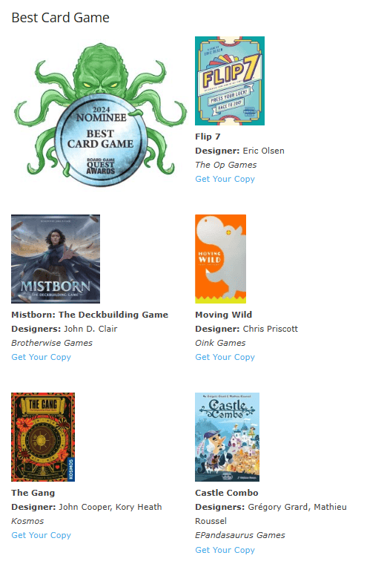Click The Gang game cover thumbnail
Screen dimensions: 384x567
43,437
